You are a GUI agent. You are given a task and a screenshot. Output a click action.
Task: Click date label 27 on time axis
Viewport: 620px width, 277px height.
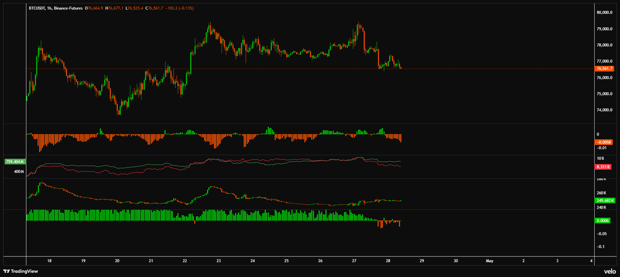click(354, 261)
